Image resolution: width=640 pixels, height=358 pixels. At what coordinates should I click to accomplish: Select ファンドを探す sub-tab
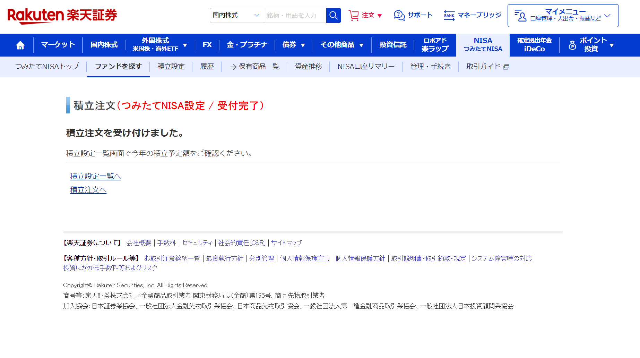point(118,66)
